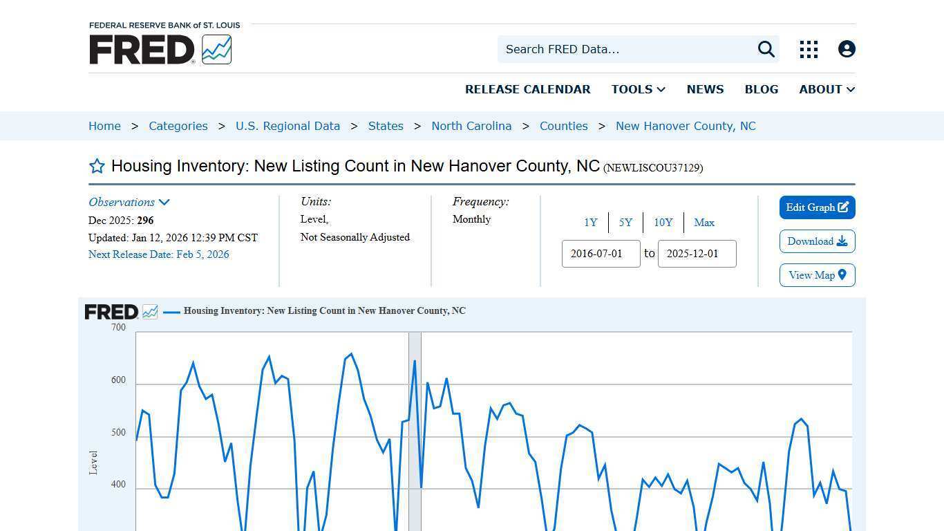Click the start date field showing 2016-07-01

(x=601, y=254)
